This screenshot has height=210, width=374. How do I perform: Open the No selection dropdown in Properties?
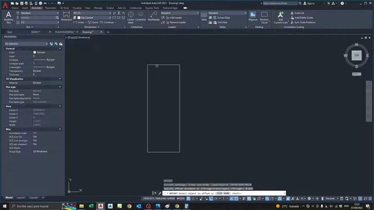pyautogui.click(x=26, y=44)
